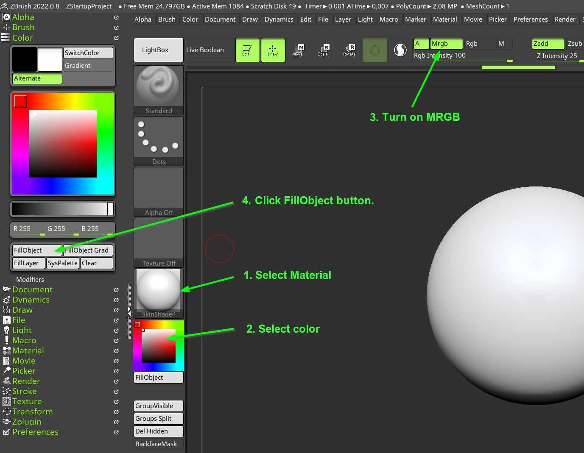584x453 pixels.
Task: Expand the Zplugin palette section
Action: tap(26, 422)
